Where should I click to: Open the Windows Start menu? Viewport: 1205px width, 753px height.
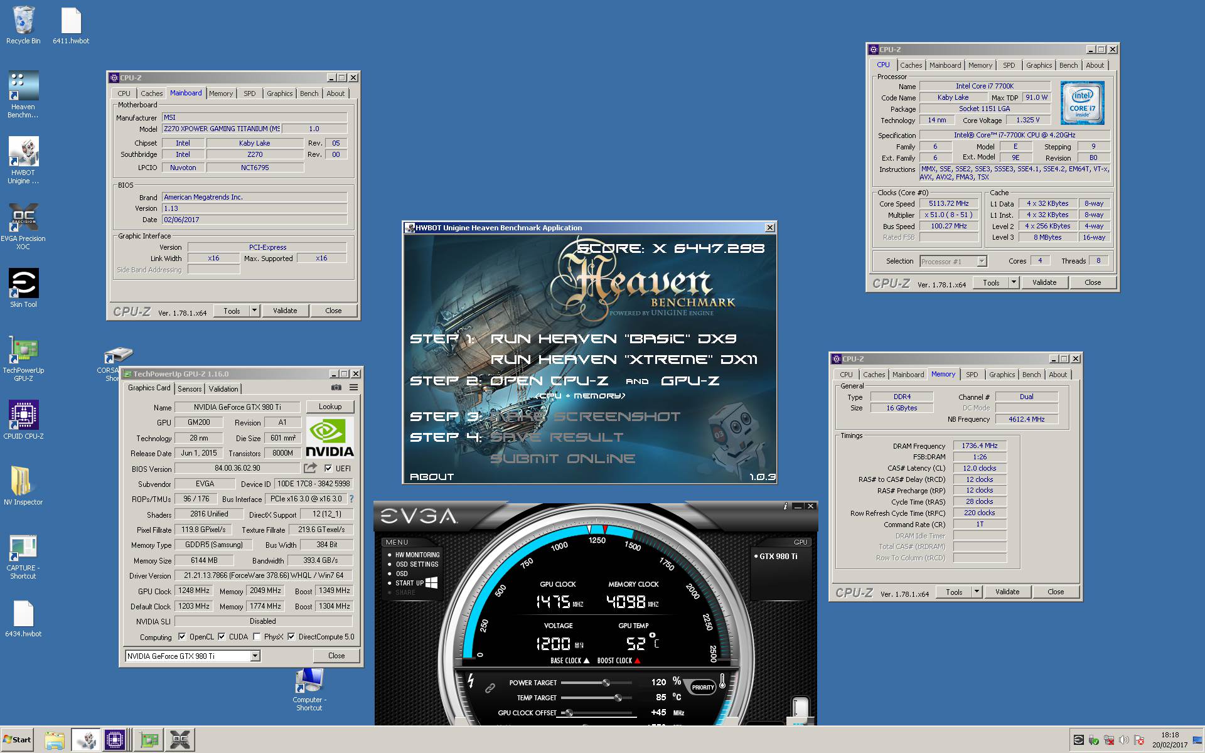tap(18, 740)
